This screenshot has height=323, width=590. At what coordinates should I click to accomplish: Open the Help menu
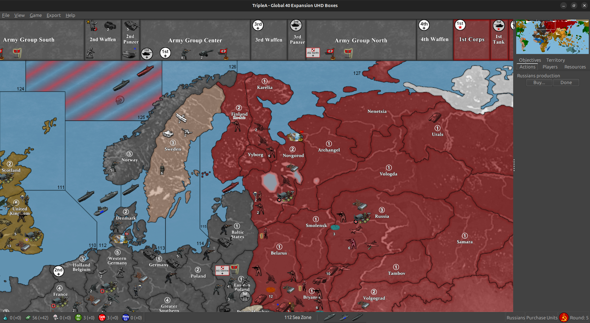[70, 15]
